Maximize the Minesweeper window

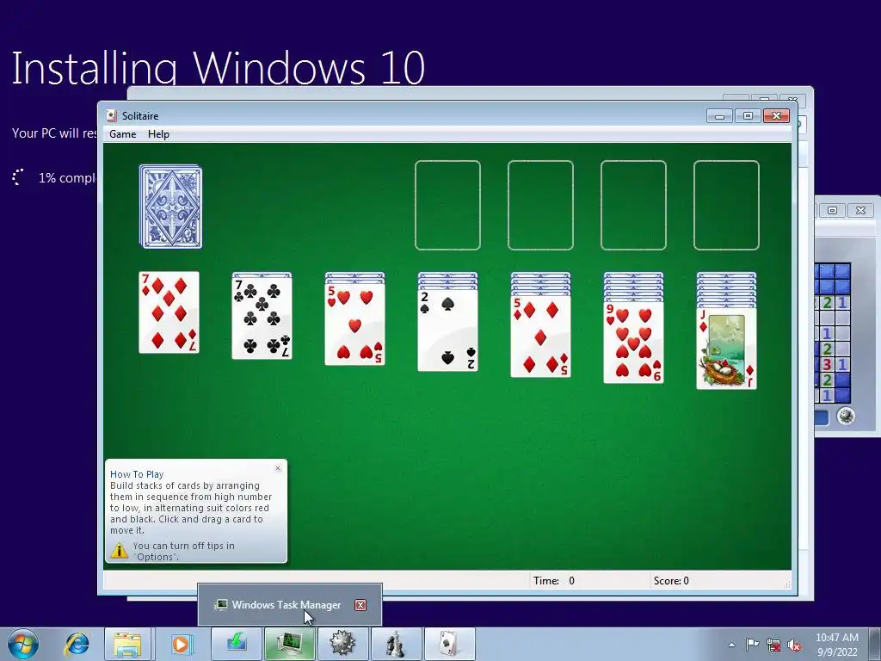click(x=832, y=210)
